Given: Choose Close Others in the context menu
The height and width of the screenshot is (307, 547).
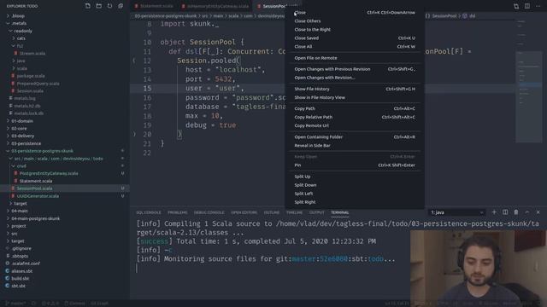Looking at the screenshot, I should [355, 20].
